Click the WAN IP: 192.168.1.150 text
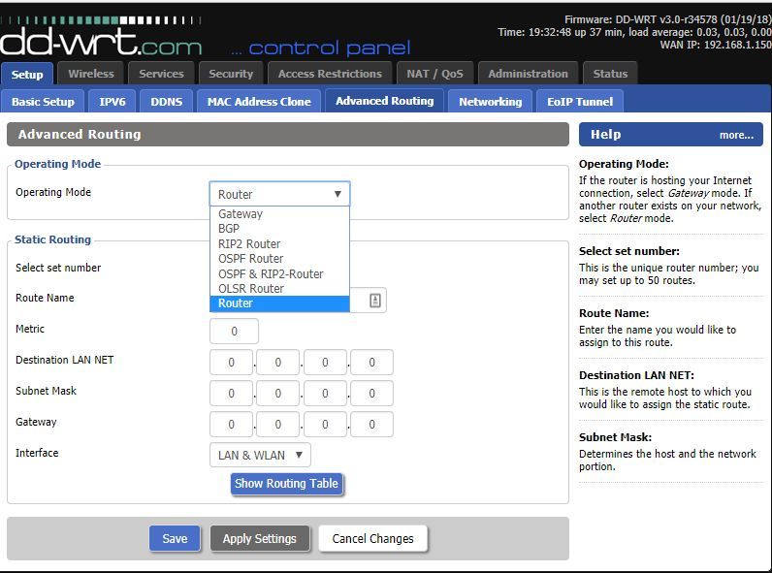The height and width of the screenshot is (573, 772). tap(716, 45)
